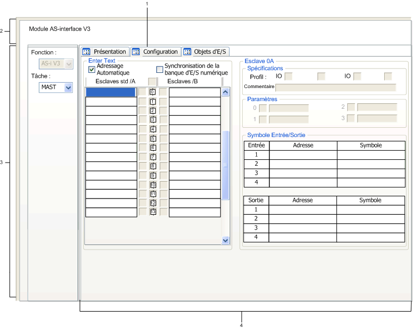Click the slave list scroll down arrow
Viewport: 413px width, 329px height.
pos(225,240)
